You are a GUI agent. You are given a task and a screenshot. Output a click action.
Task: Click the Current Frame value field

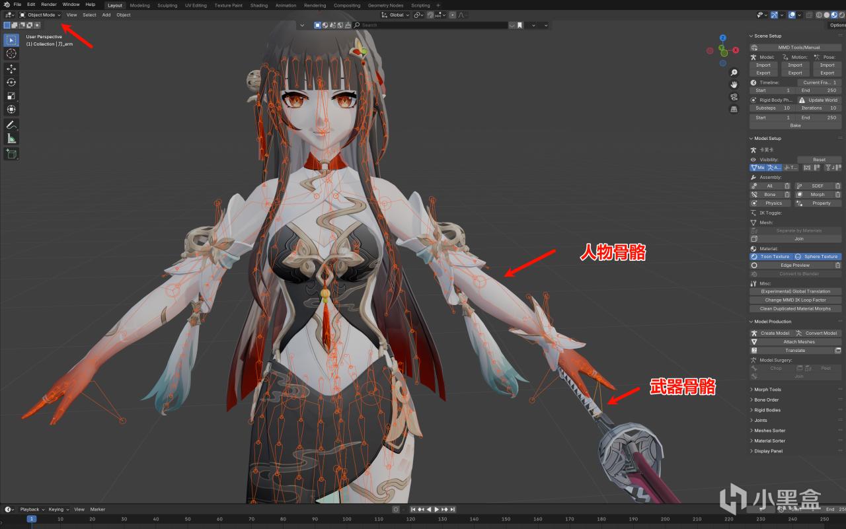click(820, 83)
